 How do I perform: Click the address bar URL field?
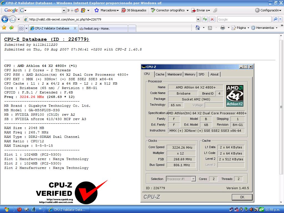pyautogui.click(x=110, y=19)
